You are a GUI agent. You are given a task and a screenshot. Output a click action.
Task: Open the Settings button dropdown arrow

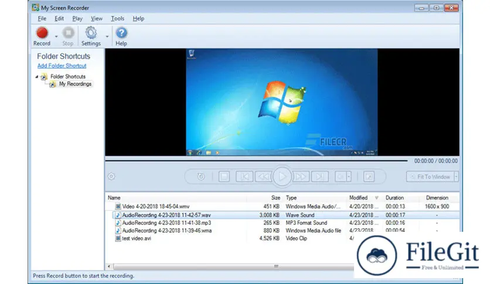point(107,36)
